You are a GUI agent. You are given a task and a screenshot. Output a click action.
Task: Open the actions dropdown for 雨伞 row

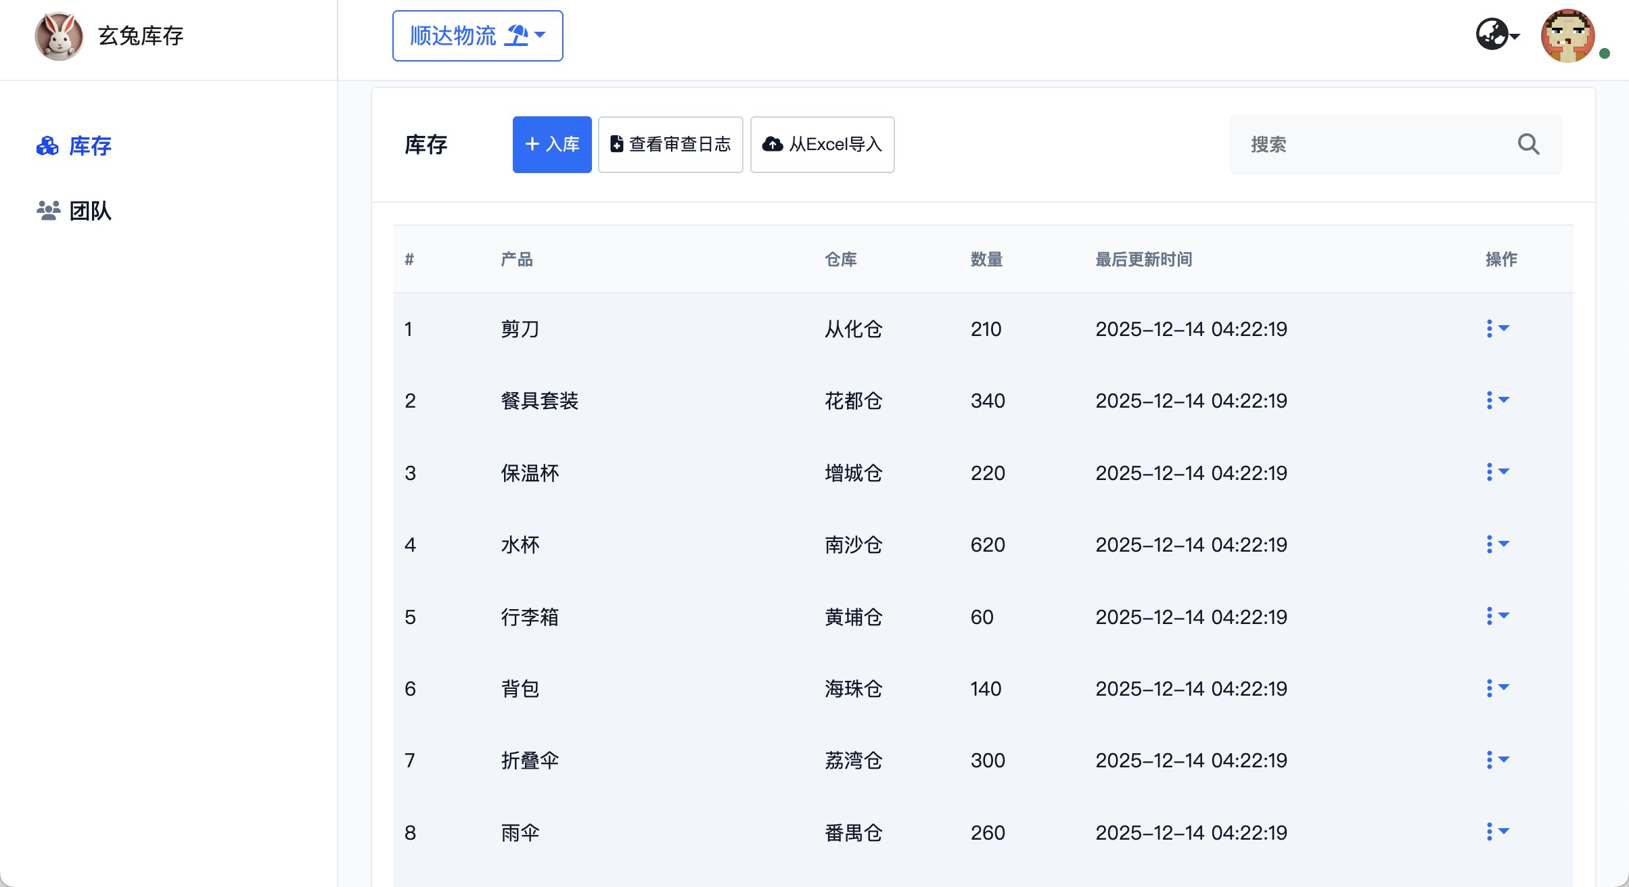(1497, 832)
